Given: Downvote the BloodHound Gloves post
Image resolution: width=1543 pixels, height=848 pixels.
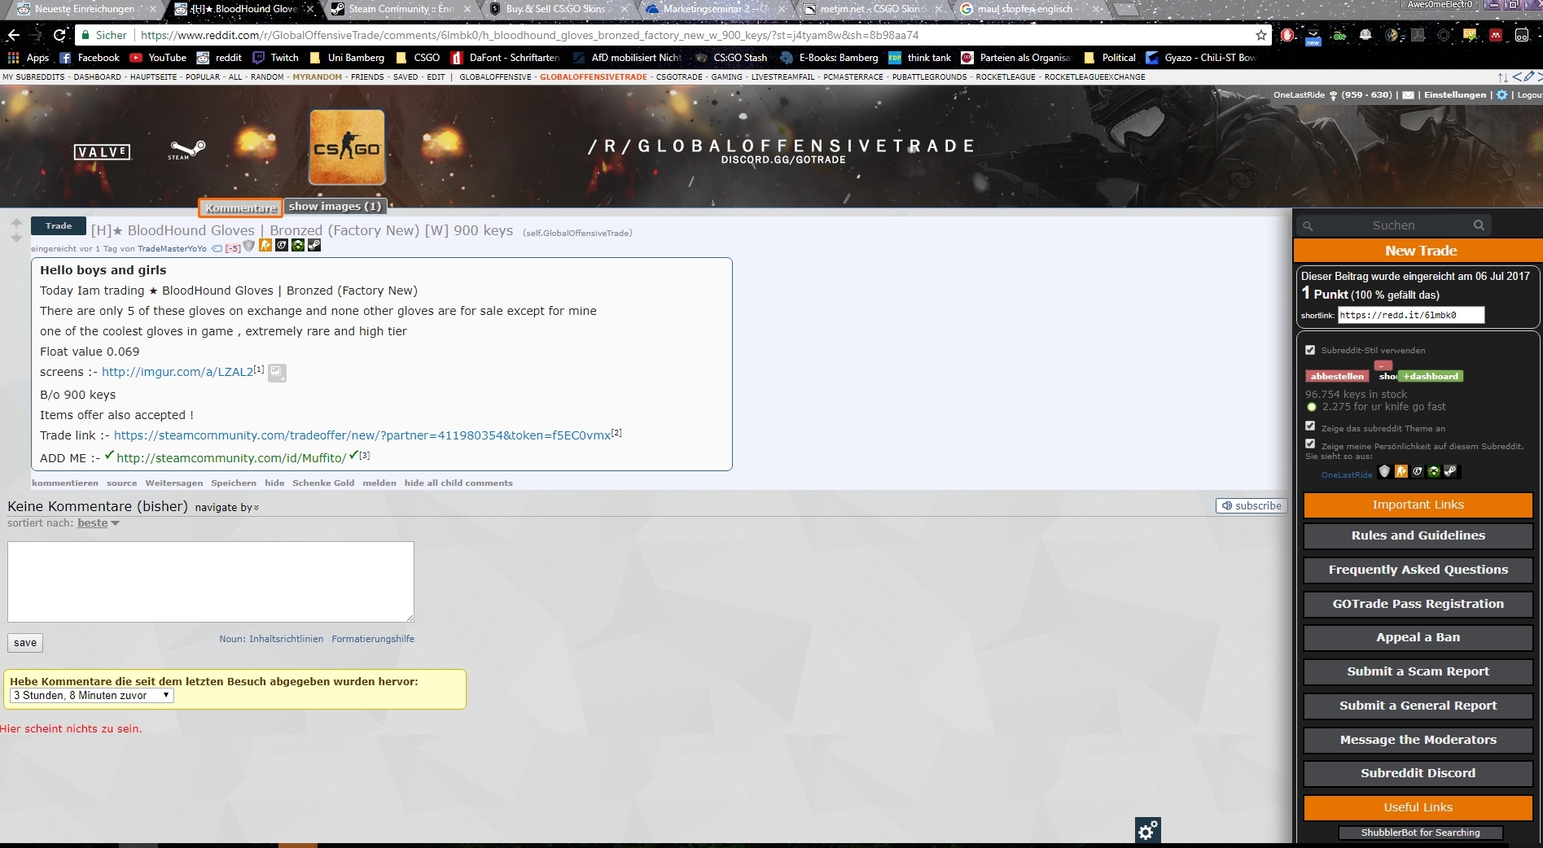Looking at the screenshot, I should pos(16,238).
